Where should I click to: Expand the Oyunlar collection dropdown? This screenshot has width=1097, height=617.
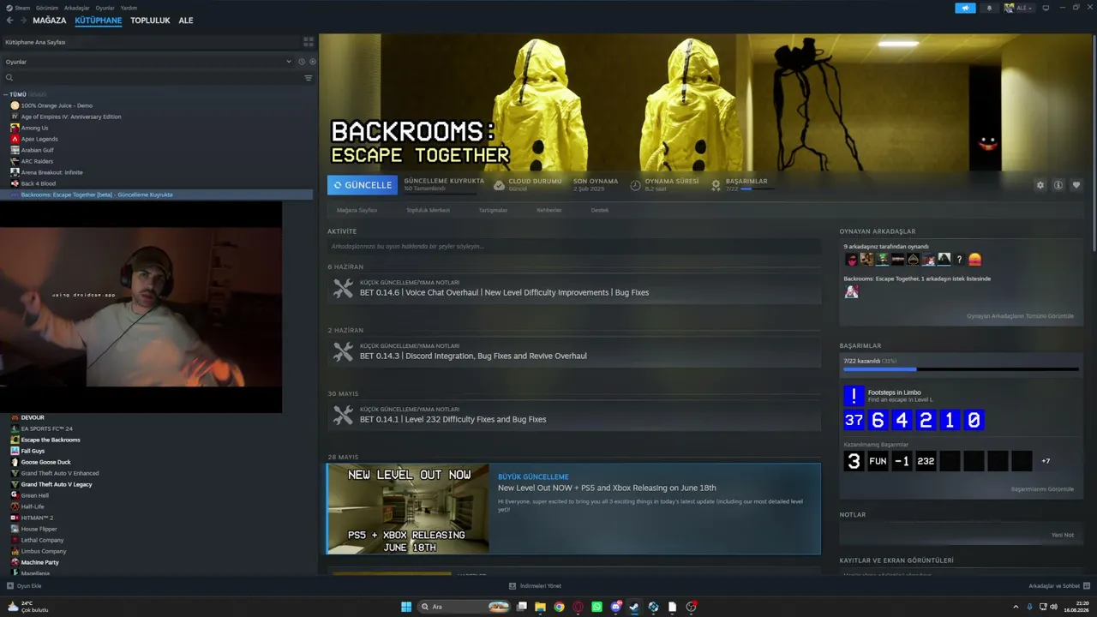289,62
